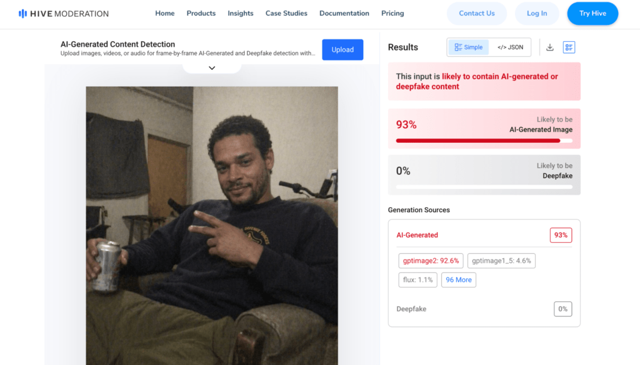The image size is (640, 365).
Task: Click the Hive Moderation logo
Action: (x=63, y=13)
